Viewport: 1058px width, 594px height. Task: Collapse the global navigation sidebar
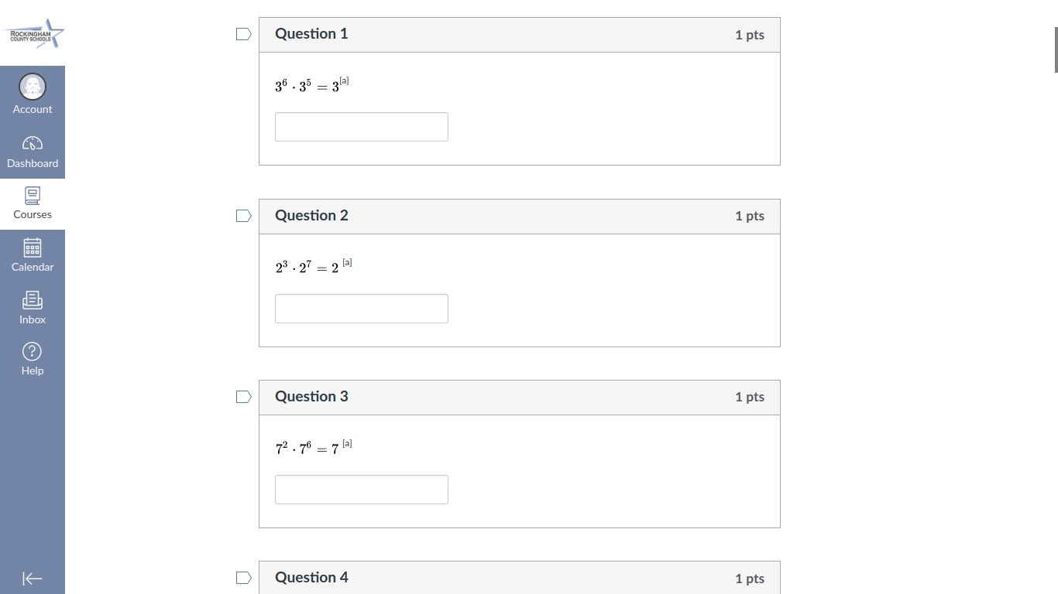33,579
